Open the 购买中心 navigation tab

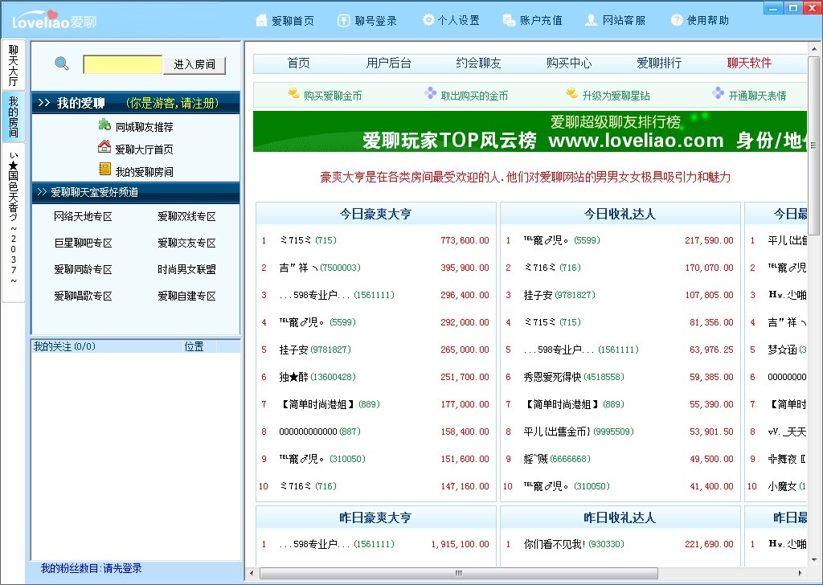pyautogui.click(x=569, y=63)
